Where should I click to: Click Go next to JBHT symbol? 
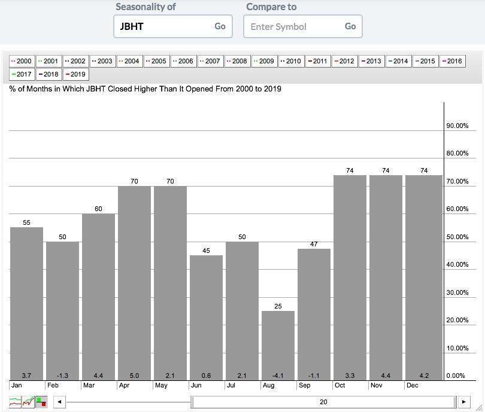(x=220, y=26)
